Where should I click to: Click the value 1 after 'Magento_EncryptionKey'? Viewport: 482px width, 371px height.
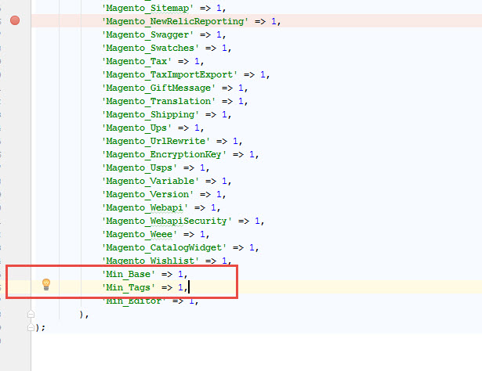[252, 154]
